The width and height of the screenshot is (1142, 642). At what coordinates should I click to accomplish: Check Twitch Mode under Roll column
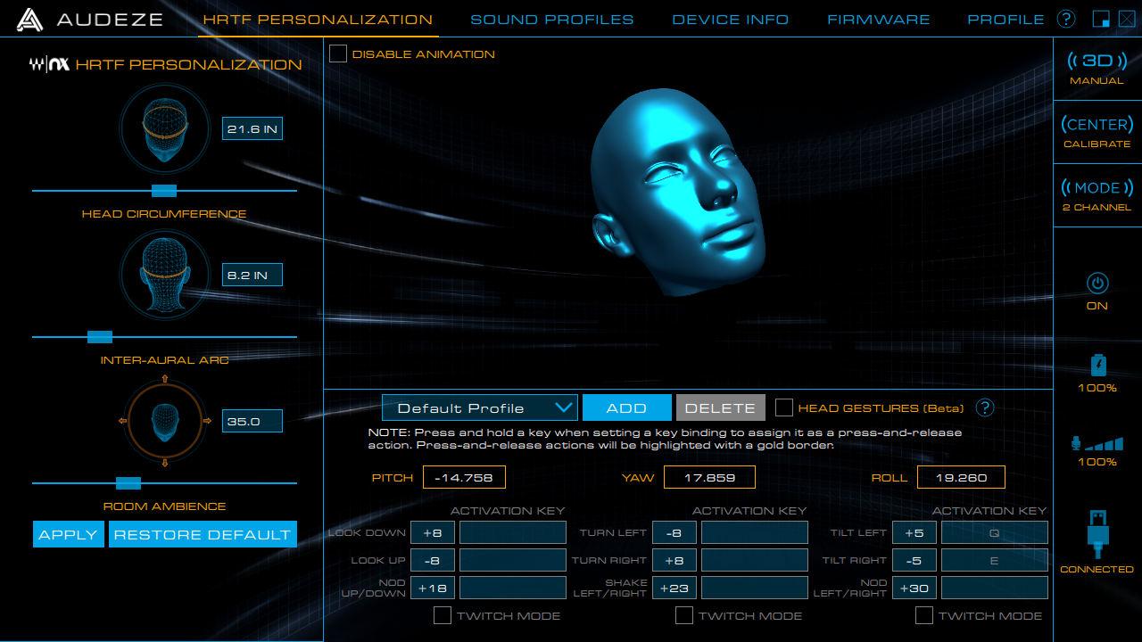point(924,615)
